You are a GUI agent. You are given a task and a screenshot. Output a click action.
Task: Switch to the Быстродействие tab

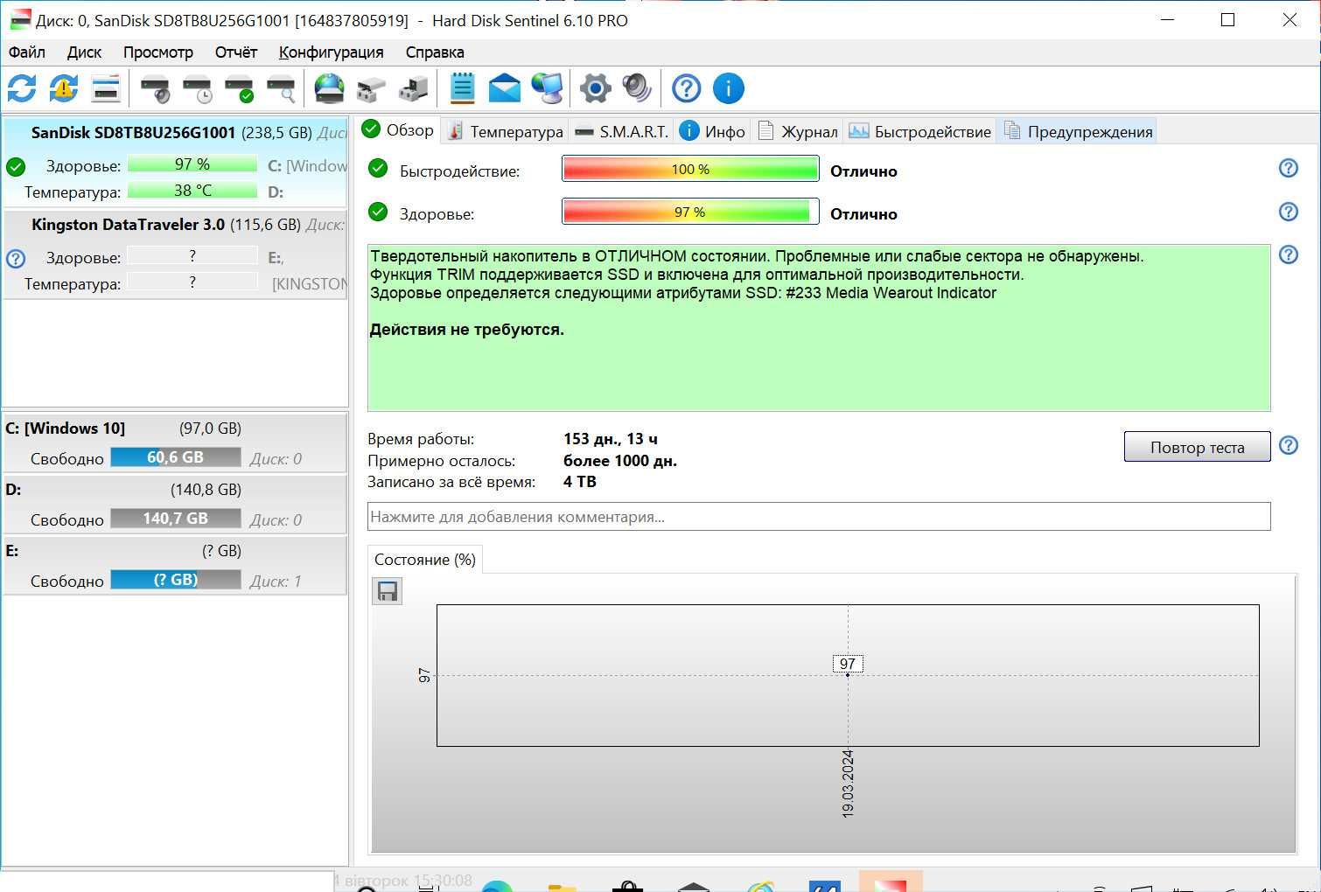[919, 131]
